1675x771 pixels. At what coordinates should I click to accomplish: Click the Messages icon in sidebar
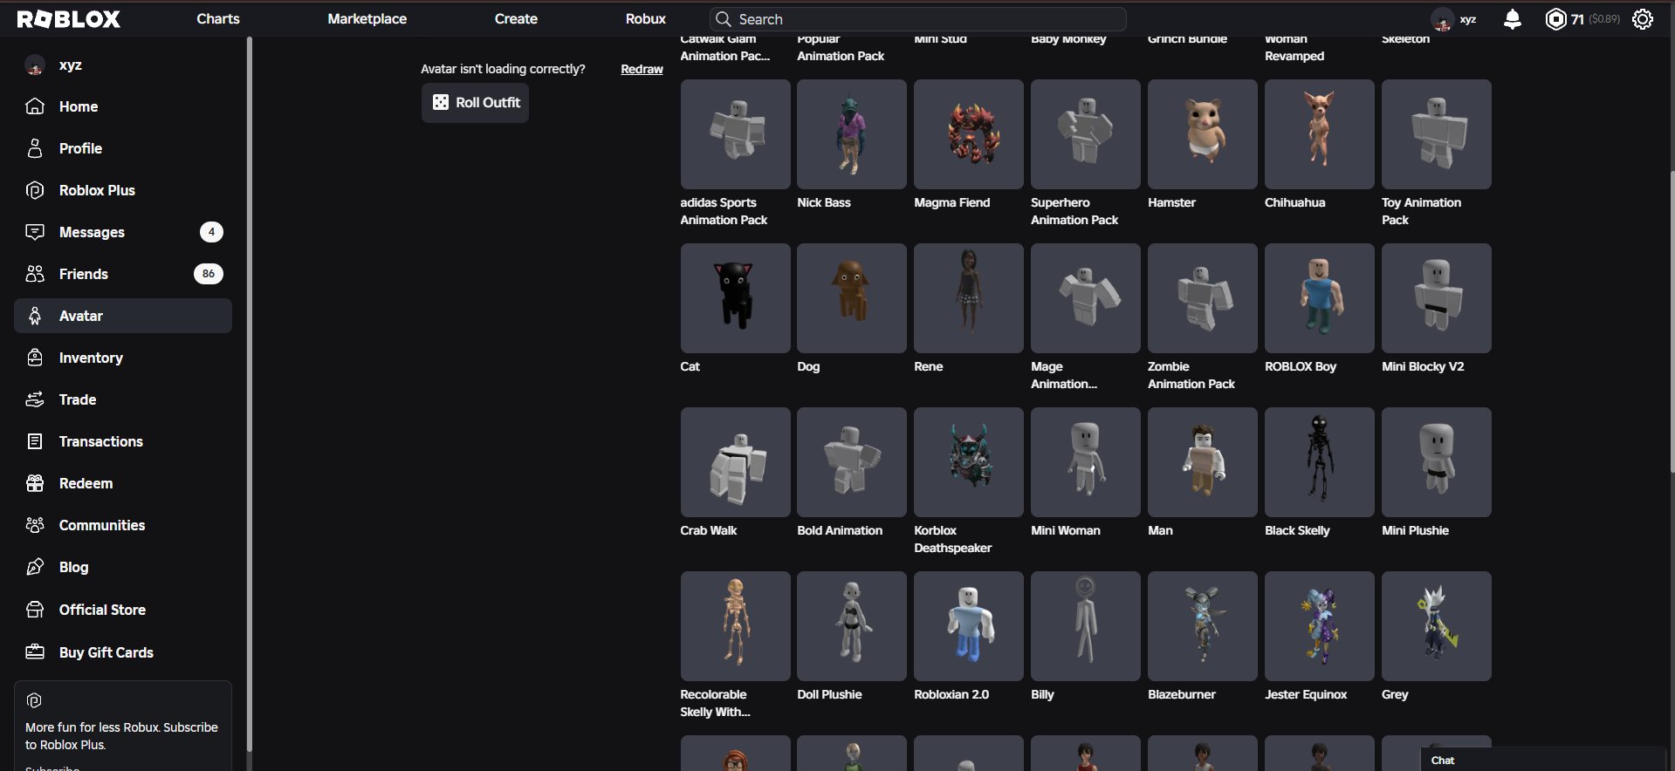pyautogui.click(x=35, y=232)
